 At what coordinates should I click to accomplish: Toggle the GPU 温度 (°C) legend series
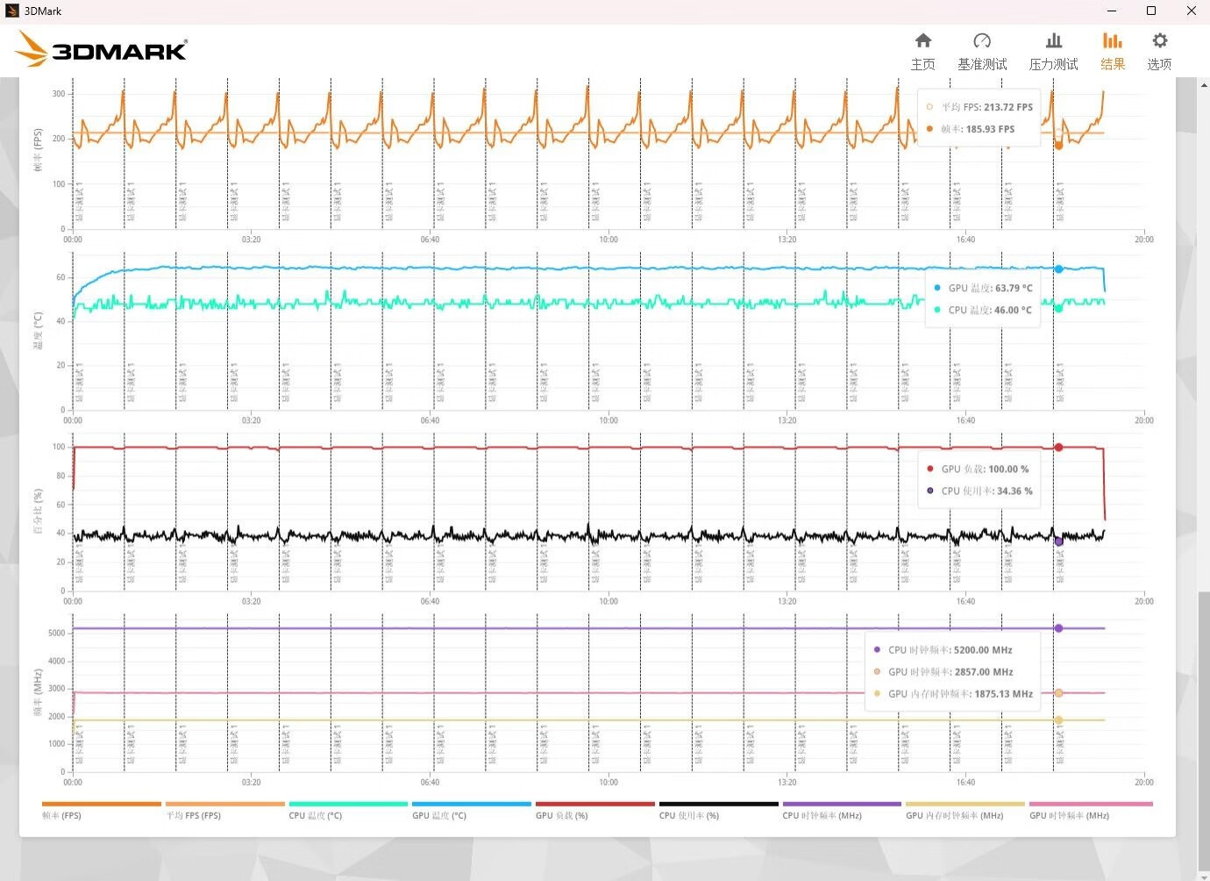point(472,810)
